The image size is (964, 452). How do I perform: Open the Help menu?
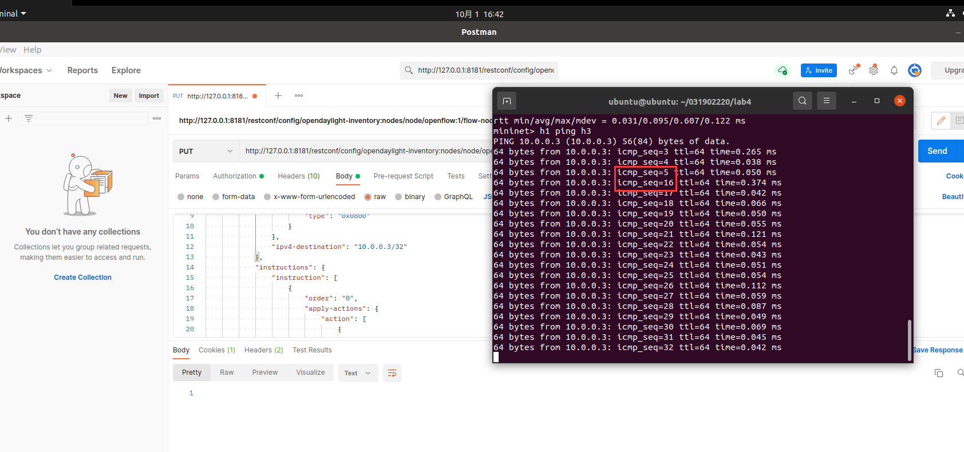point(33,50)
